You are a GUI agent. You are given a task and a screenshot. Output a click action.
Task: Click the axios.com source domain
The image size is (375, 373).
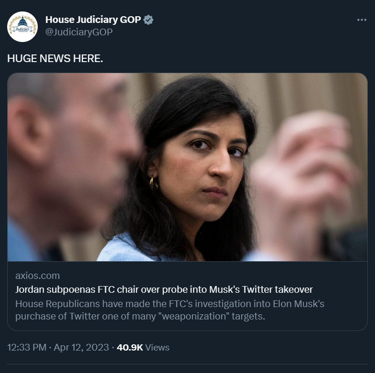pyautogui.click(x=38, y=276)
